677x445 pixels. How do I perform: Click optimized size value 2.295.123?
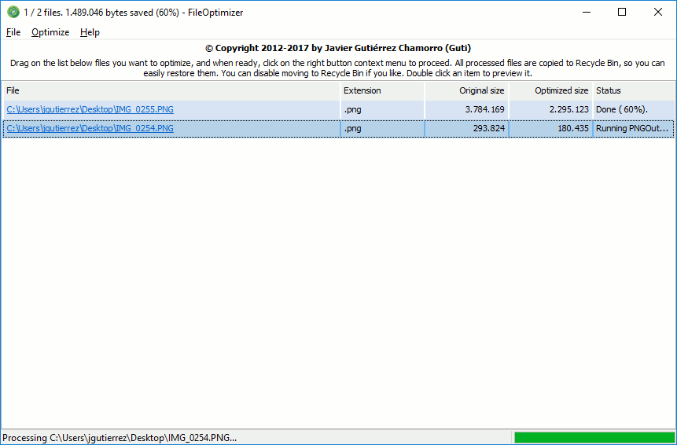coord(569,109)
